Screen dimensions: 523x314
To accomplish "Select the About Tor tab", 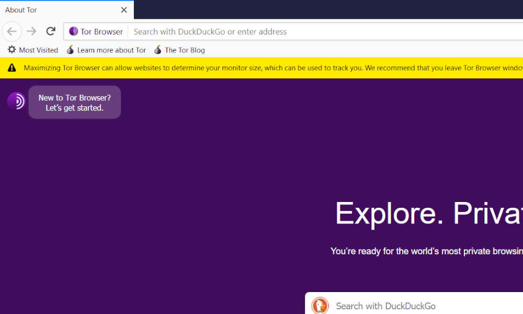I will tap(67, 10).
